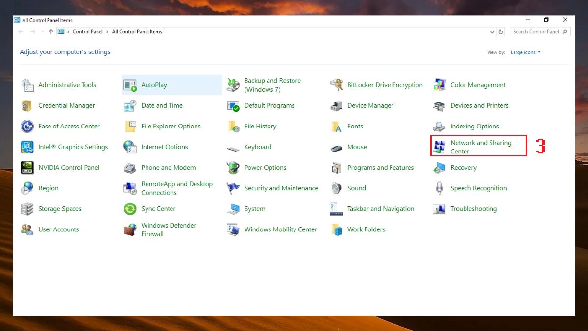
Task: Focus the Search Control Panel box
Action: [540, 32]
